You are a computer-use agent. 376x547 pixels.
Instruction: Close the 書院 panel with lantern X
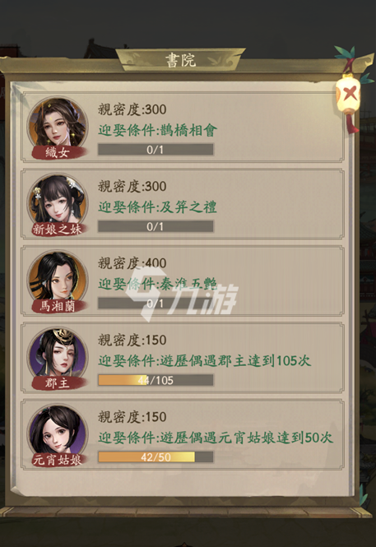350,95
